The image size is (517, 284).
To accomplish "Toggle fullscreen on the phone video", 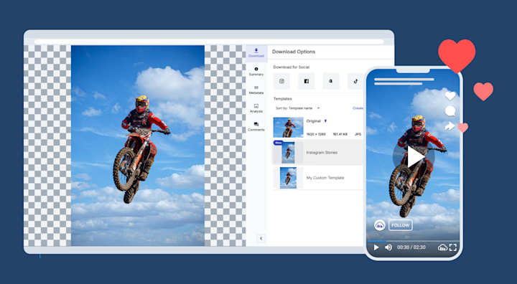I will pos(453,247).
